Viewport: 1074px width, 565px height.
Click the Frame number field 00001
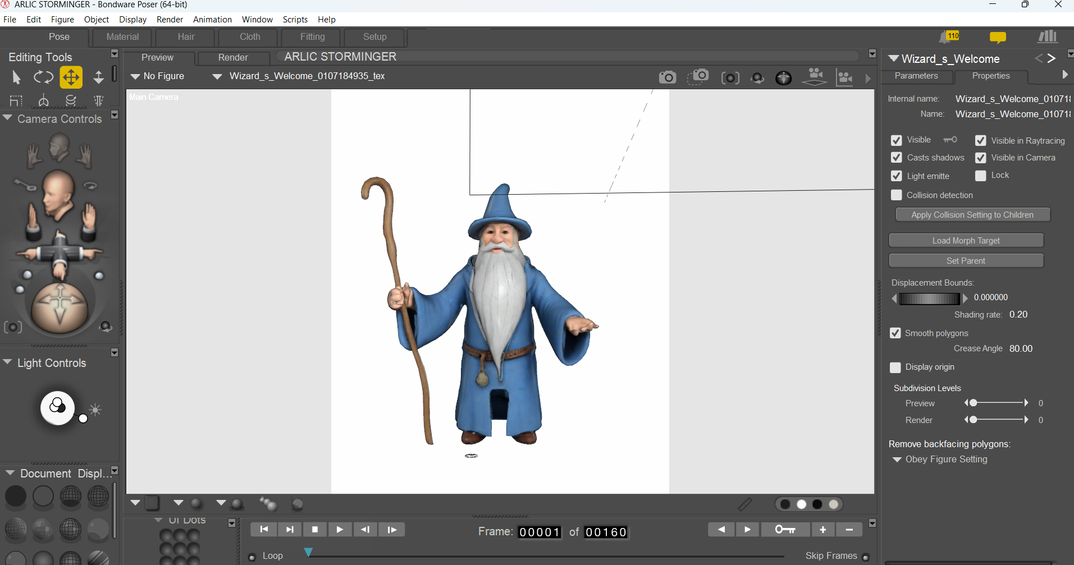pos(540,532)
